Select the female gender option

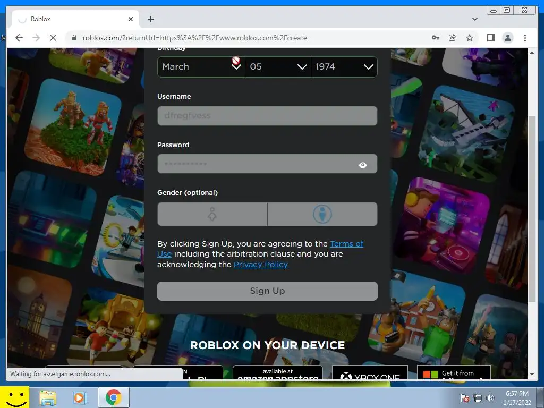click(212, 214)
